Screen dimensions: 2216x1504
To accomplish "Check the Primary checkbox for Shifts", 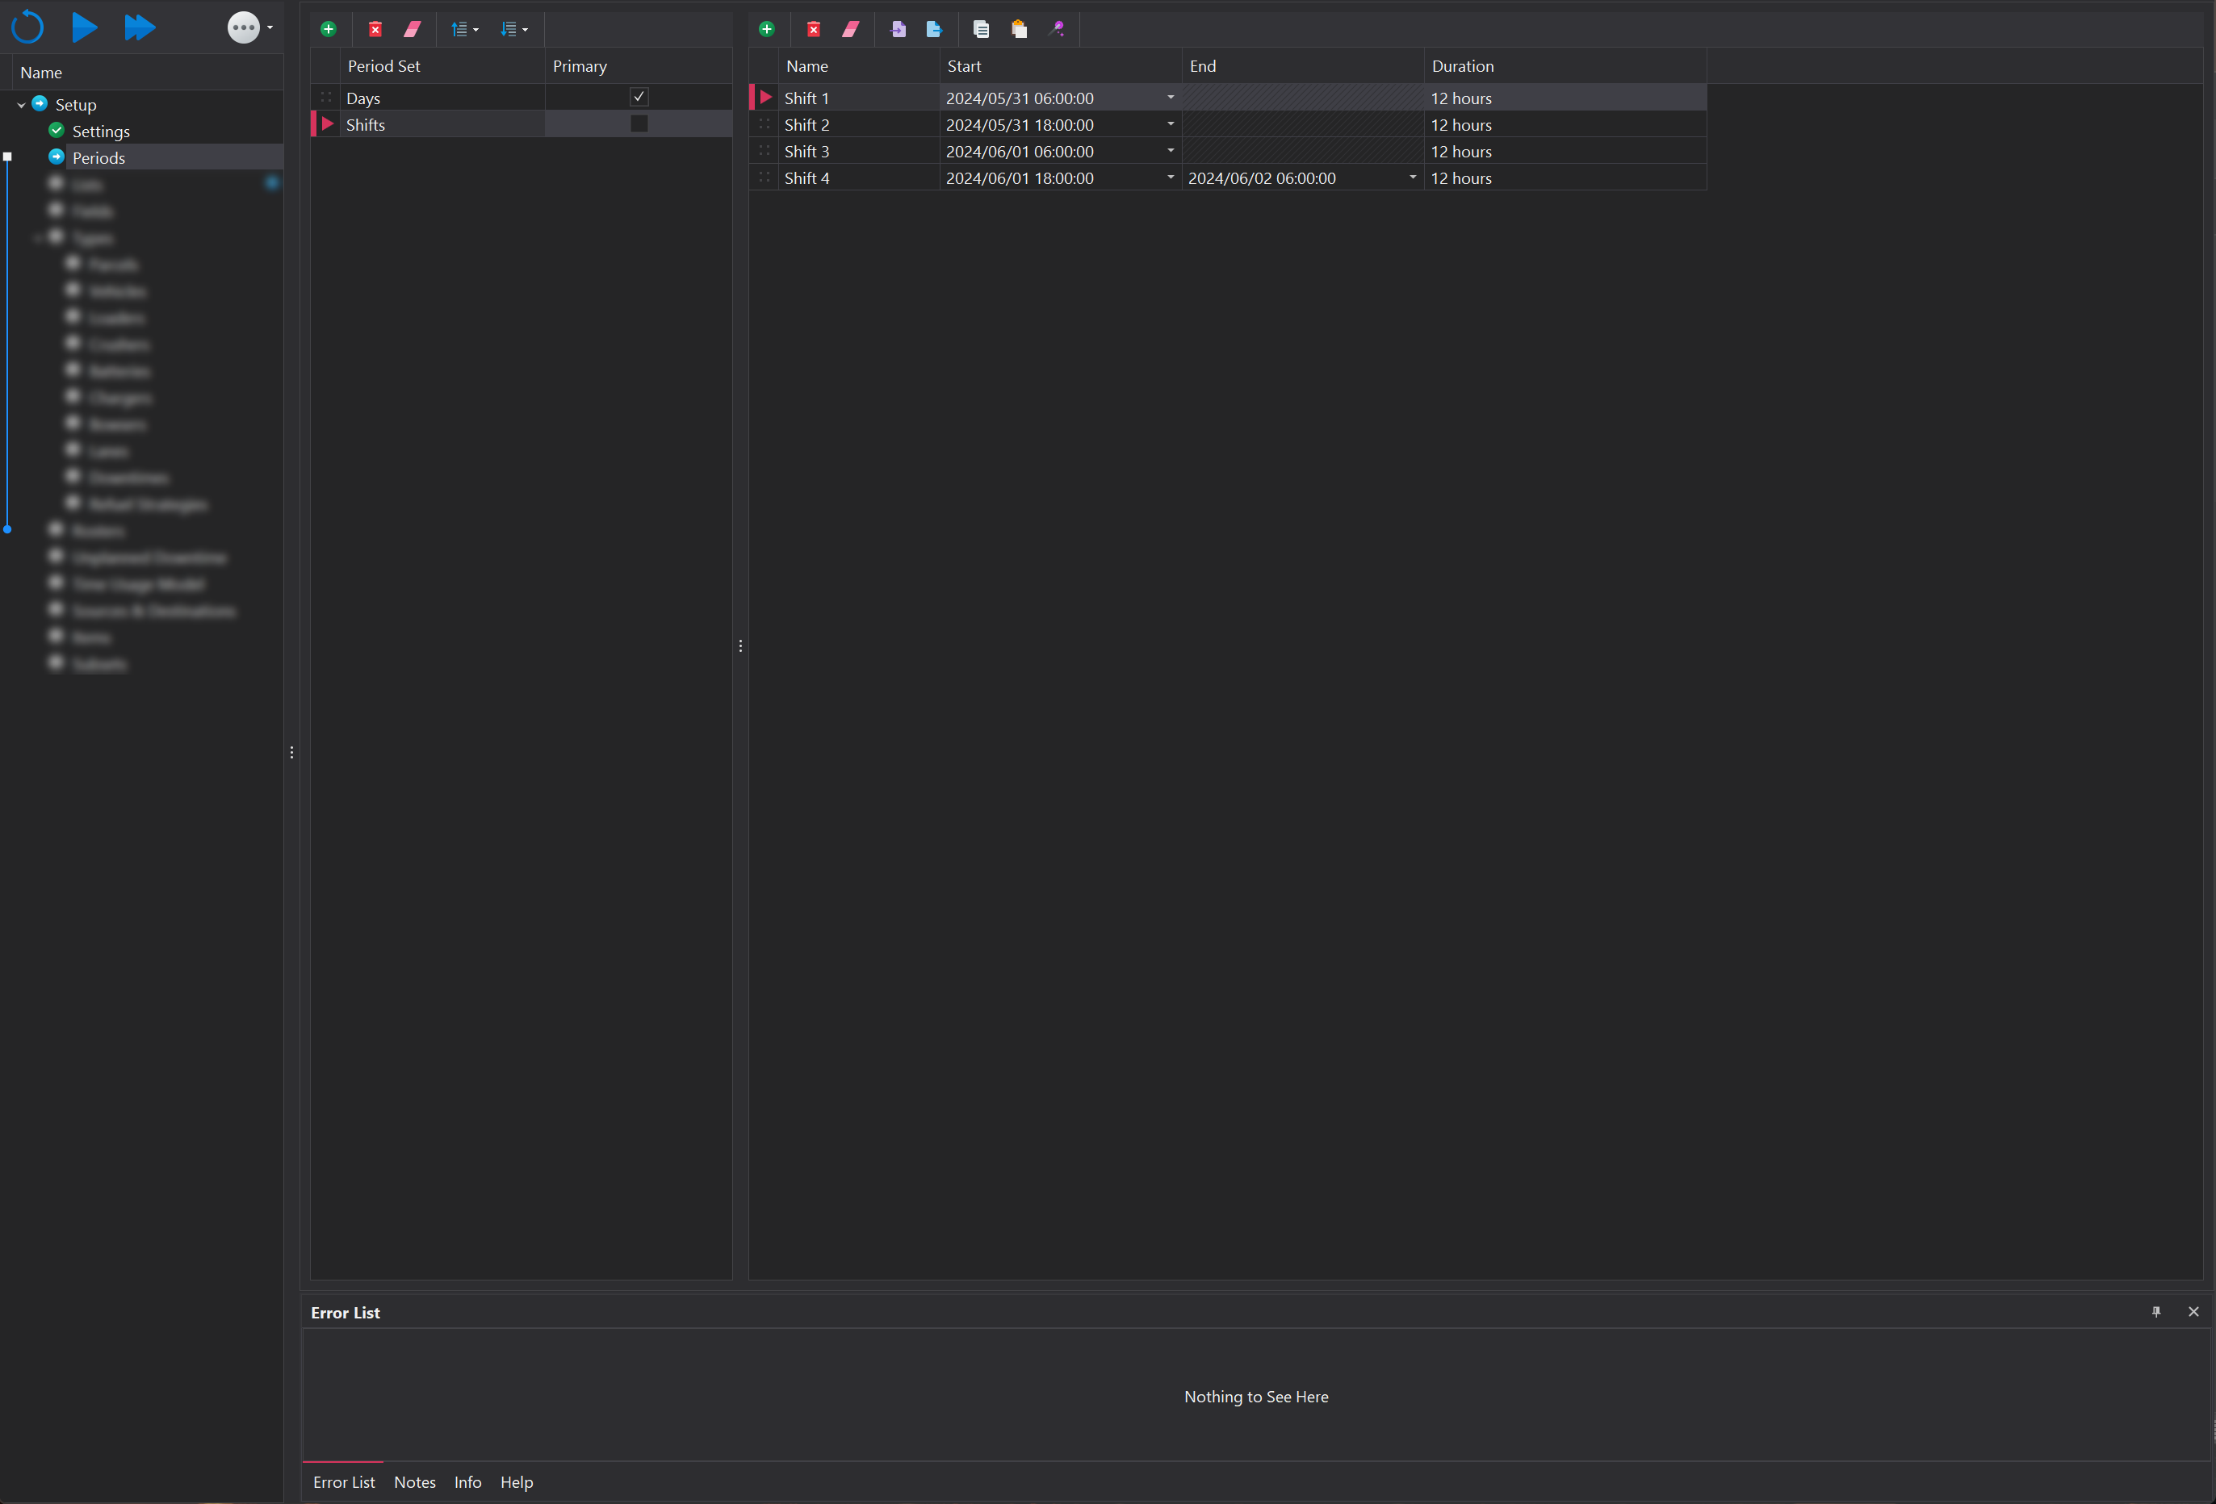I will [639, 124].
